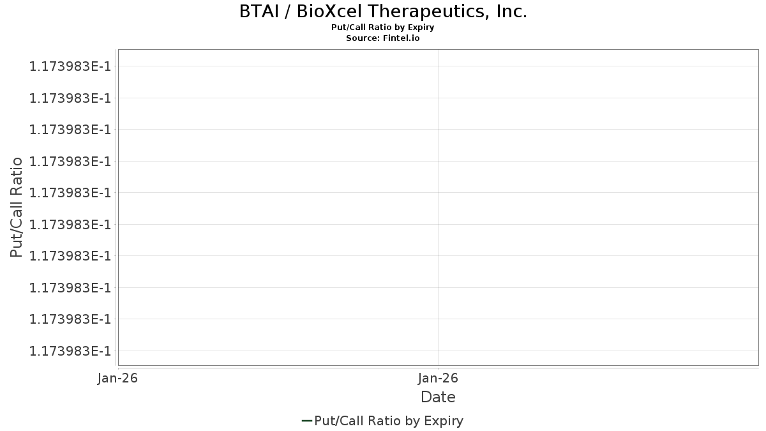Select the Jan-26 label under the center gridline
766x431 pixels.
point(438,378)
